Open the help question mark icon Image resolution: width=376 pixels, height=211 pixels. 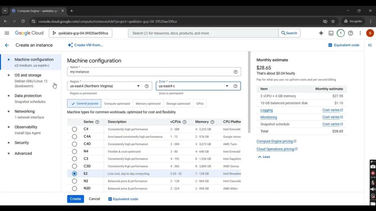click(350, 33)
